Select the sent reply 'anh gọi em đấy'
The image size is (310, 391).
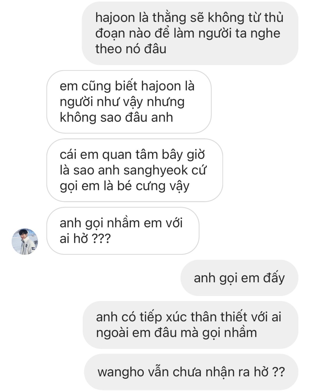click(239, 278)
